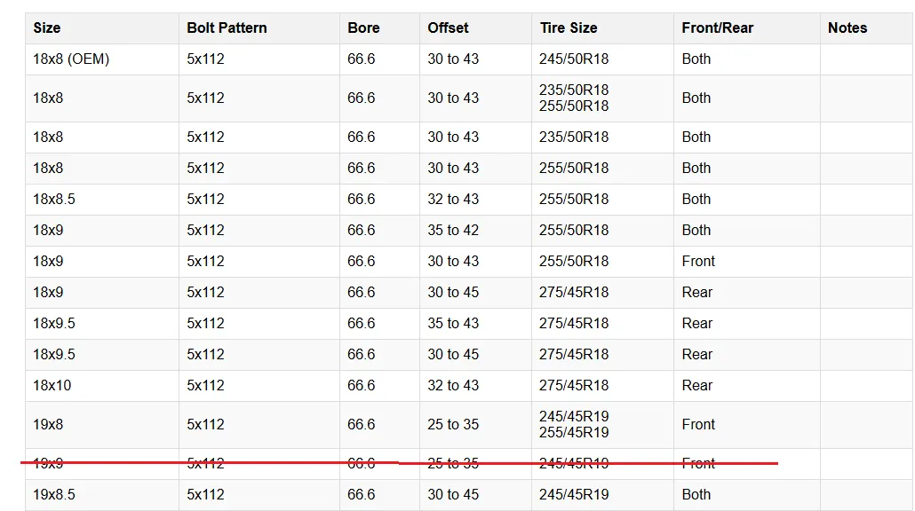Click the Bolt Pattern column header
The image size is (915, 511).
point(227,28)
